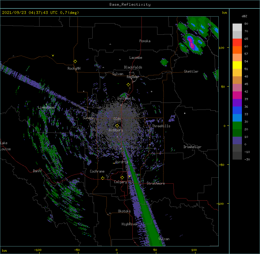Click the Sundre town label

pyautogui.click(x=88, y=118)
